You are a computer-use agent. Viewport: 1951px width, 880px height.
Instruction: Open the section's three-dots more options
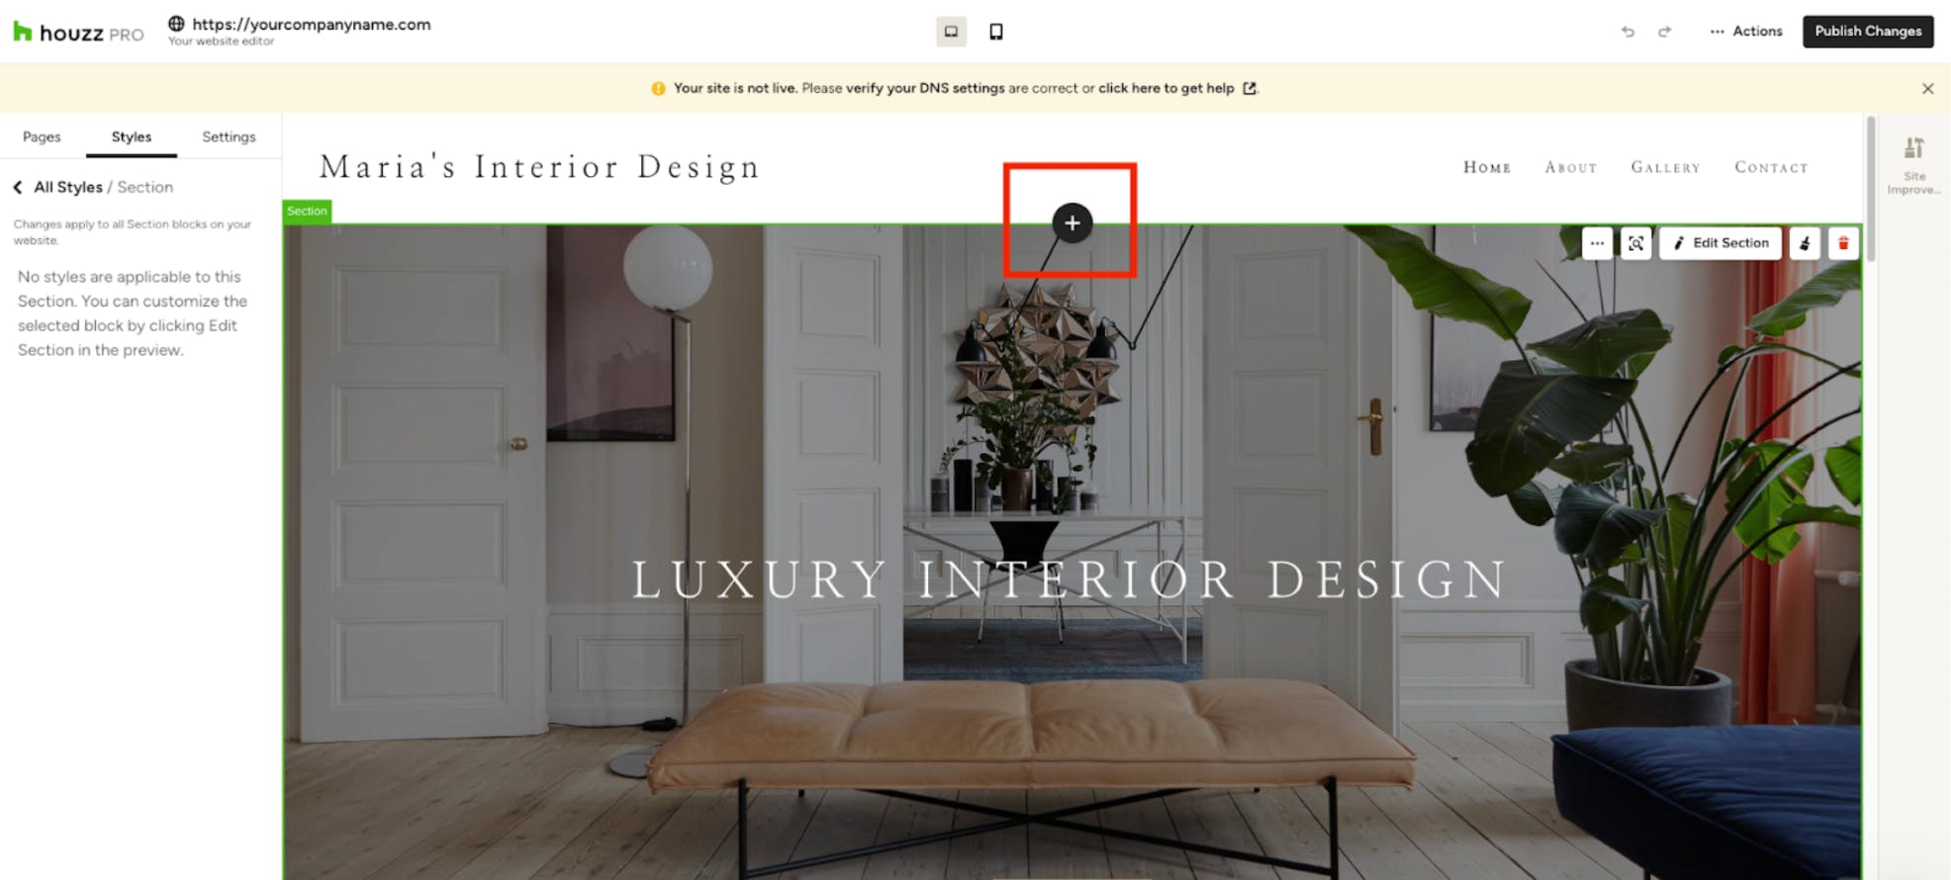[1597, 243]
